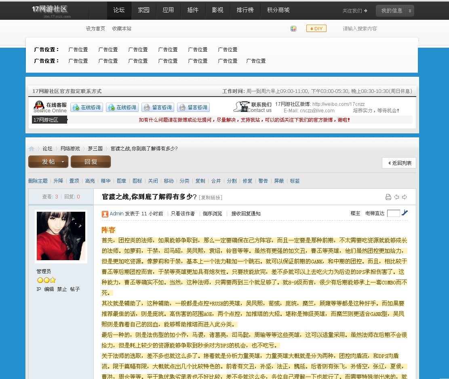
Task: Click the telephone 联系我们 icon
Action: click(x=242, y=107)
